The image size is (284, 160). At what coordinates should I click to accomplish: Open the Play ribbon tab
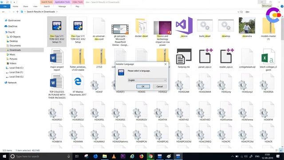(x=77, y=6)
